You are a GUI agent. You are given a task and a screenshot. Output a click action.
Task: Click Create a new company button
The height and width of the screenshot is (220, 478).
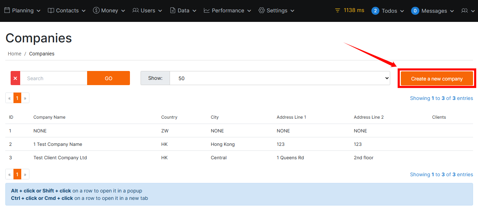coord(437,79)
